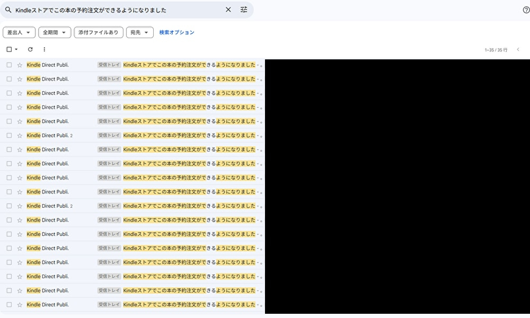
Task: Open the 宛先 filter dropdown
Action: pos(139,32)
